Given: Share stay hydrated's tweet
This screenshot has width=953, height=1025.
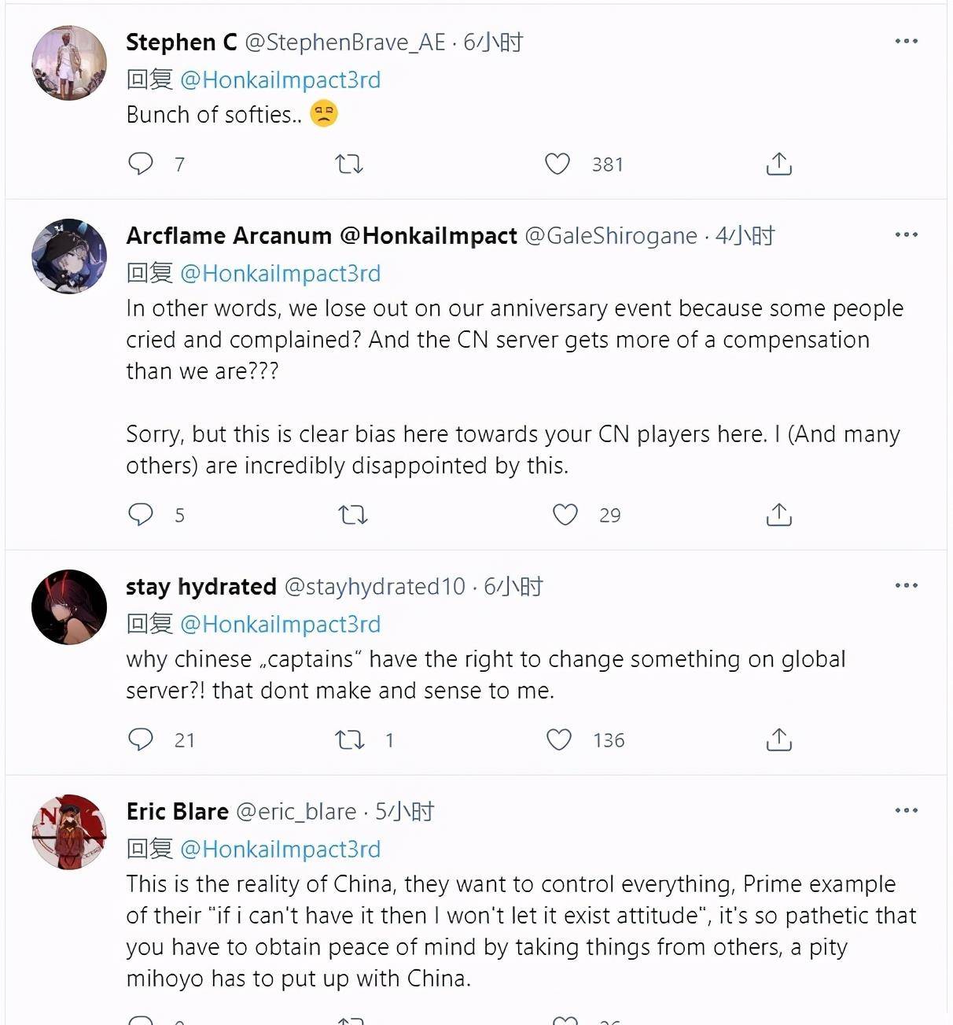Looking at the screenshot, I should [x=778, y=739].
